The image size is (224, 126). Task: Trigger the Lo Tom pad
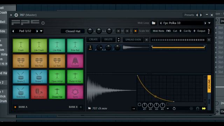point(57,61)
